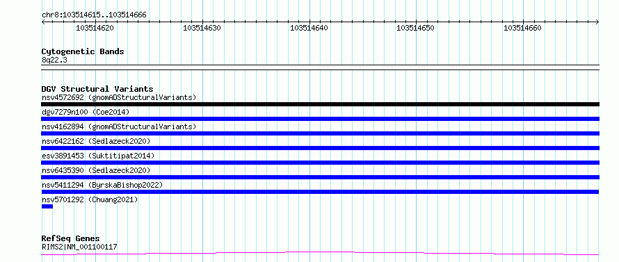The width and height of the screenshot is (619, 262).
Task: Click variant label nsv5411294 (ByrskaBishop2022)
Action: 102,185
